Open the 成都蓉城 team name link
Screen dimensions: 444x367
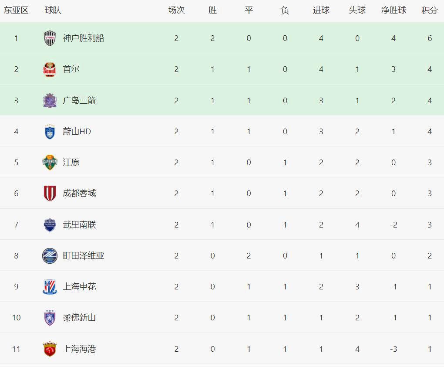click(x=79, y=194)
